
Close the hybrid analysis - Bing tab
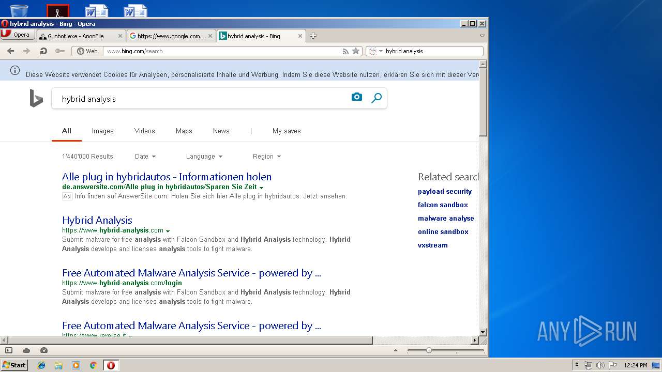tap(300, 36)
